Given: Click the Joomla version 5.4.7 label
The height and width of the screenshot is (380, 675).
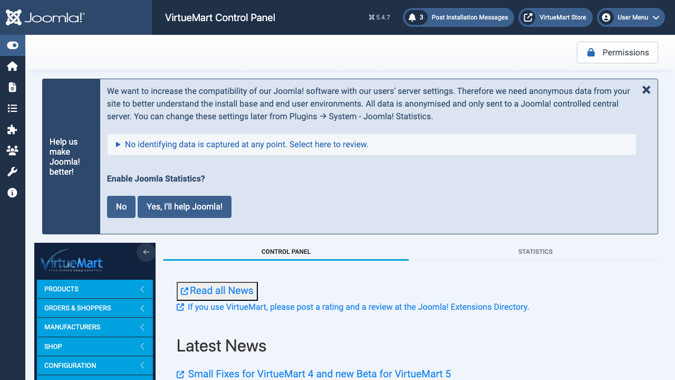Looking at the screenshot, I should 380,17.
